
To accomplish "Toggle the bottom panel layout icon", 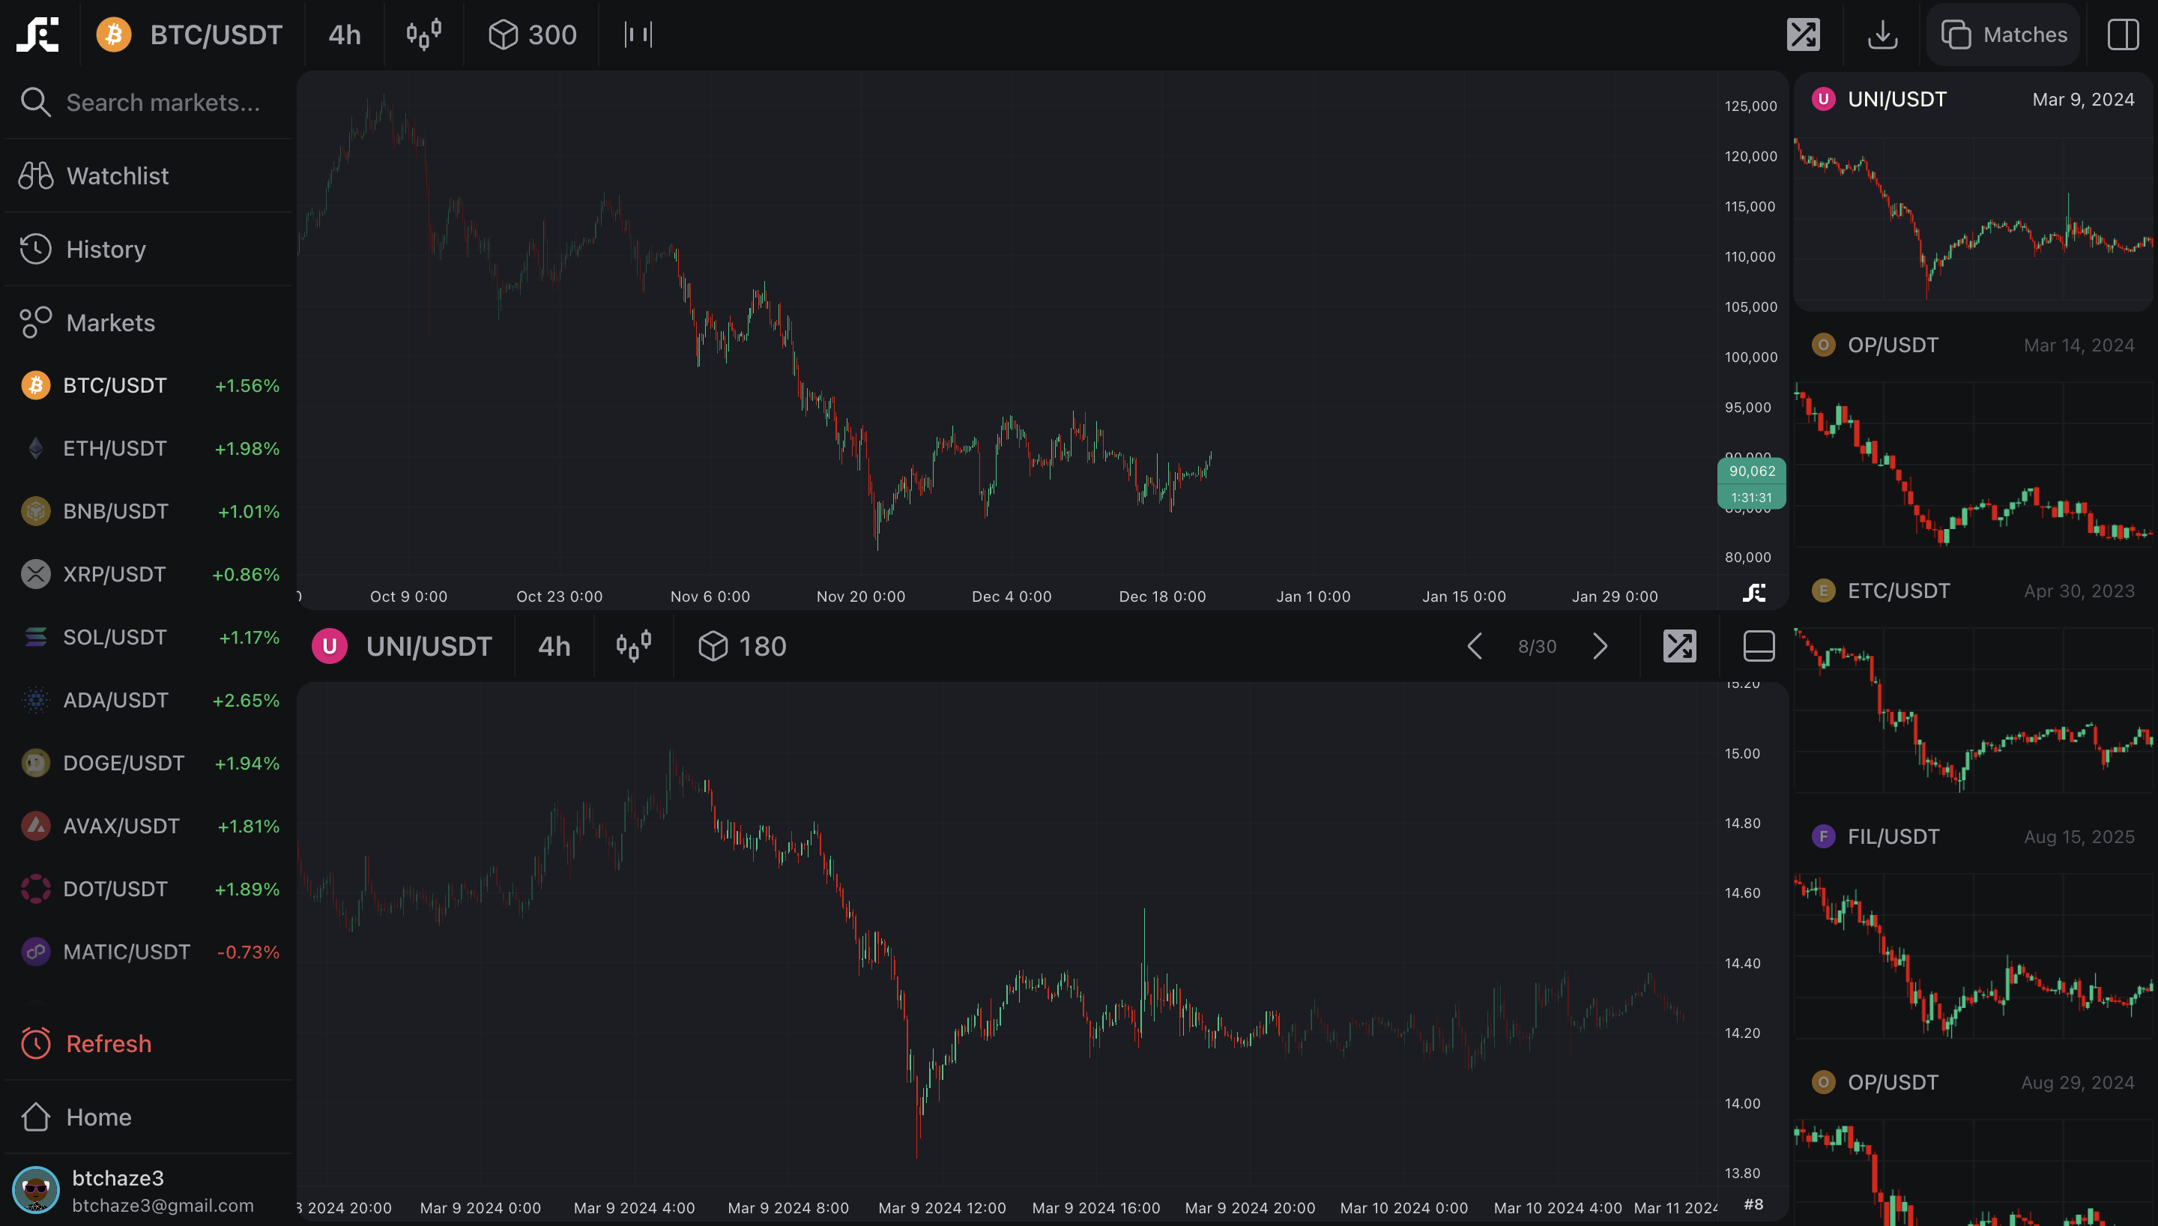I will click(x=1758, y=646).
